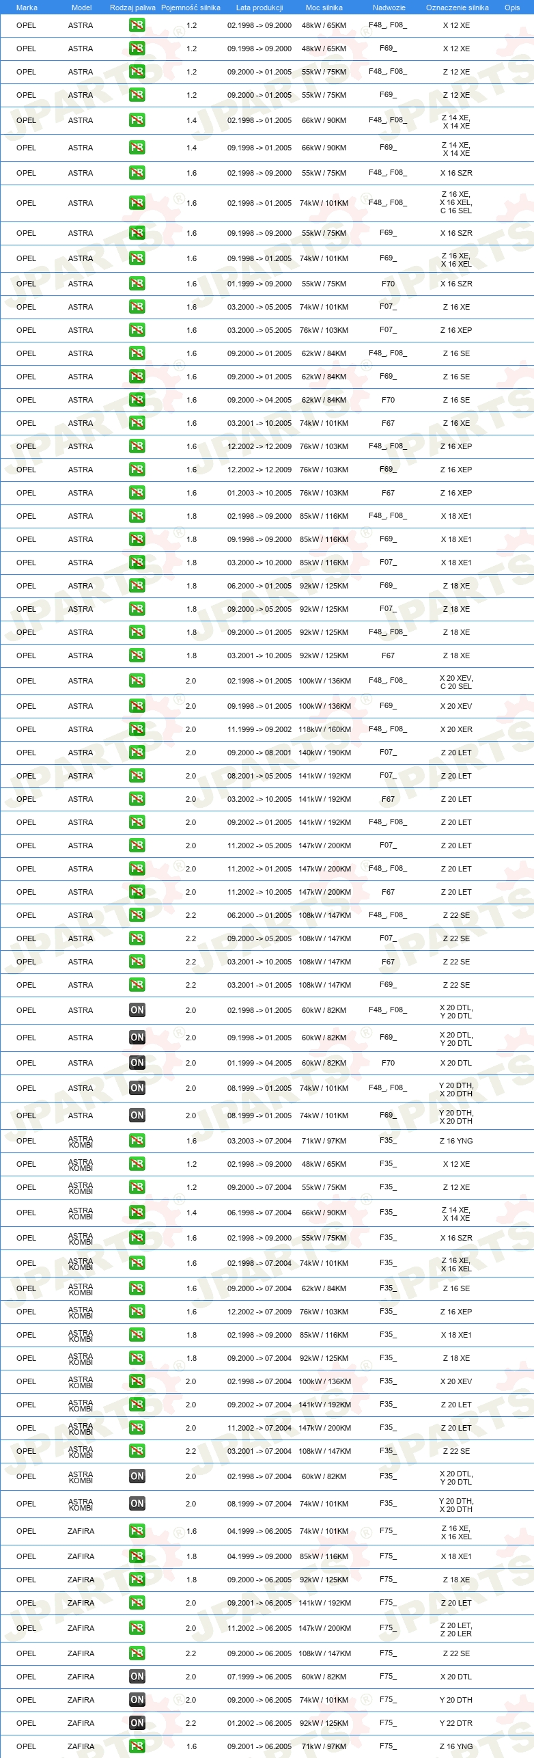Click the F75_ body cell in Y 22 DTR row
This screenshot has width=534, height=1758.
[388, 1722]
